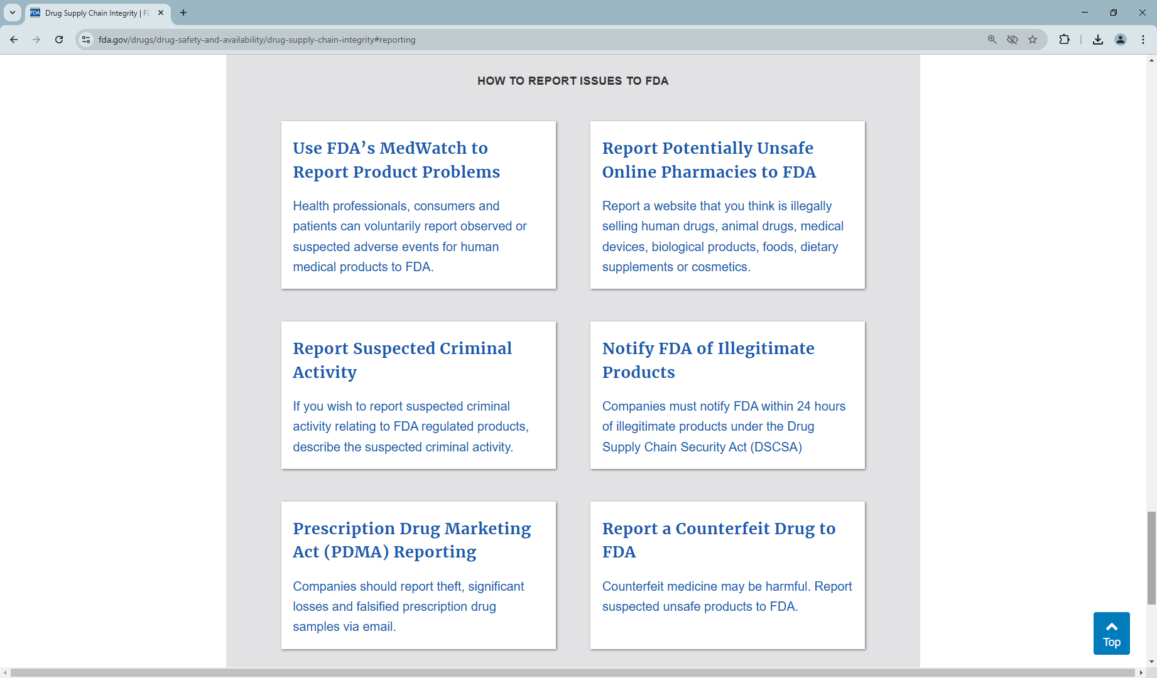Click the horizontal scrollbar at page bottom
The image size is (1157, 678).
[x=573, y=673]
